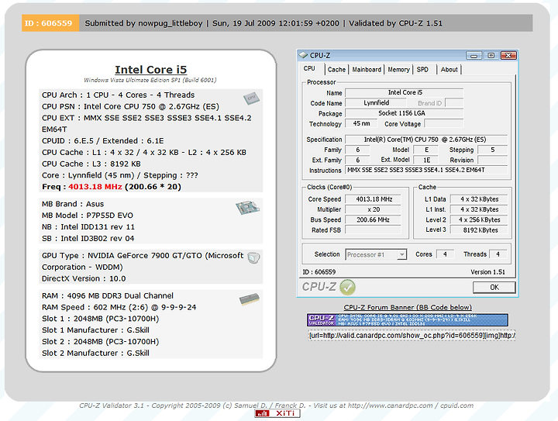
Task: Click the Multiplier value x 20
Action: click(373, 209)
